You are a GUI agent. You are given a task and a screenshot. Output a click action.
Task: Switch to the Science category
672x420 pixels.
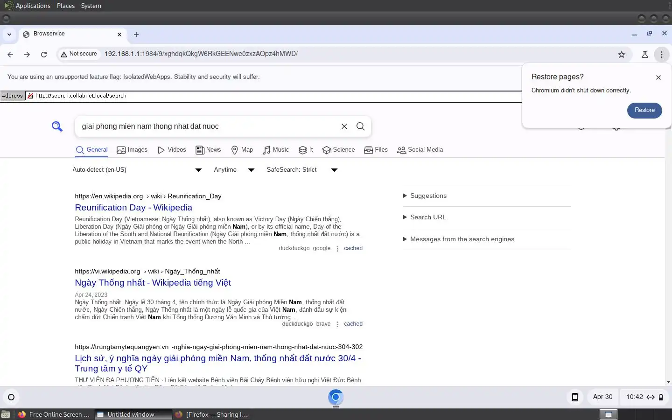point(338,150)
